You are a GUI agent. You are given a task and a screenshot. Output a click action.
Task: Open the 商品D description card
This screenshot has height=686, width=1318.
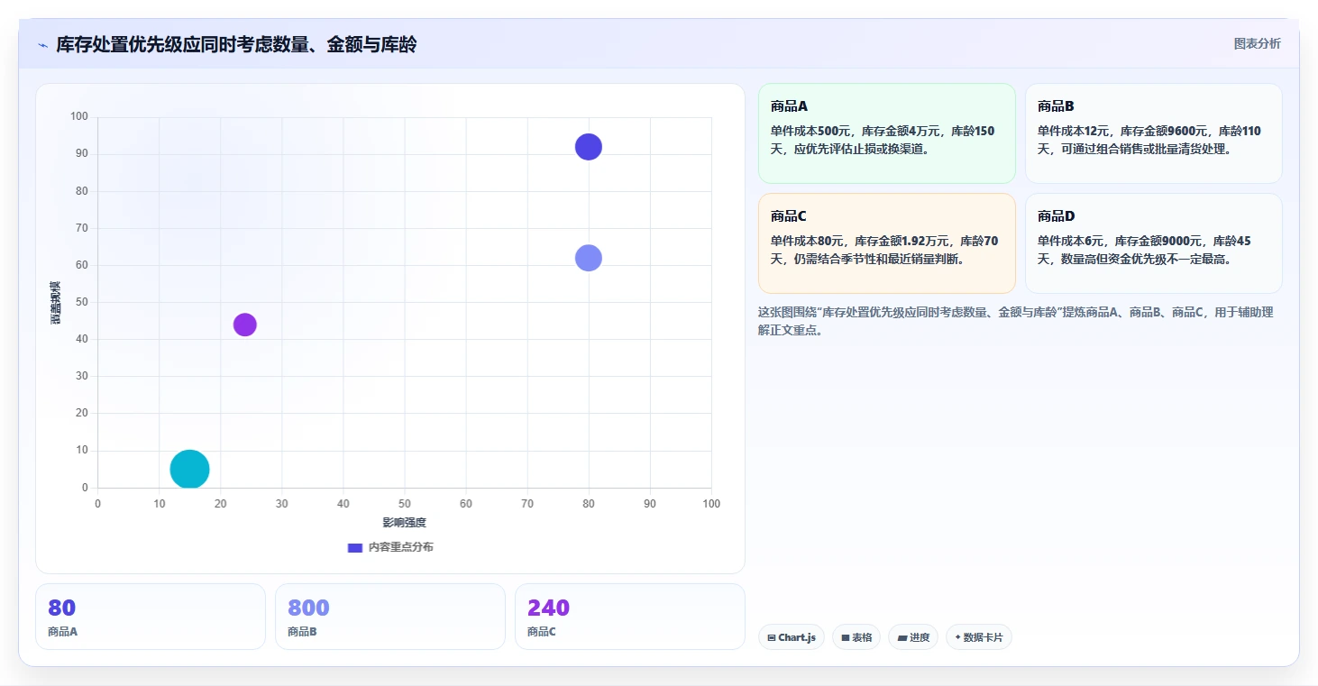[1153, 243]
